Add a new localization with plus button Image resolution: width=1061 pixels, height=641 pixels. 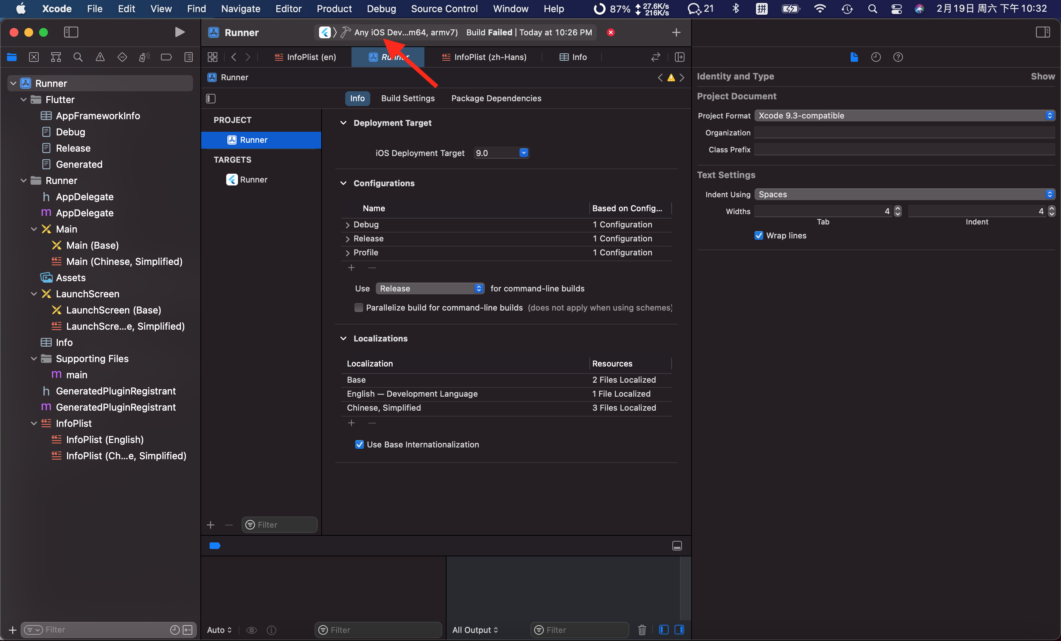(351, 423)
